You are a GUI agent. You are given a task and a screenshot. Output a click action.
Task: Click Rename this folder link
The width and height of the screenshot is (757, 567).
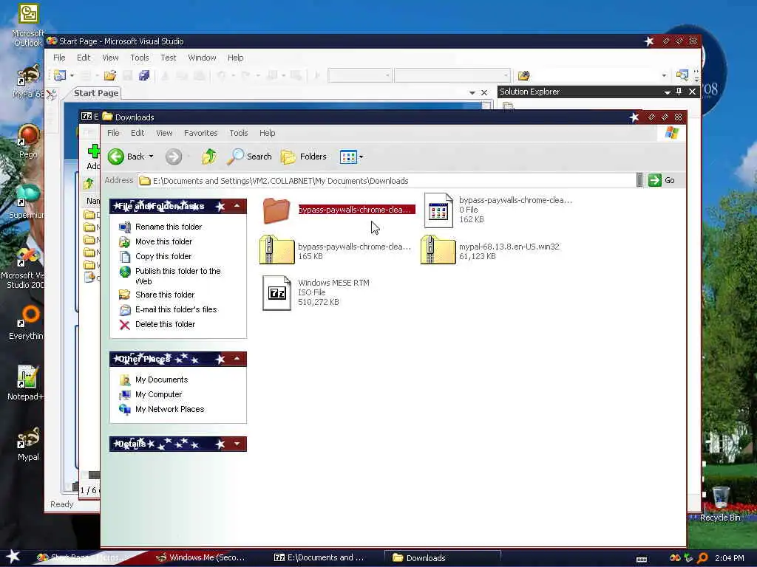coord(169,227)
